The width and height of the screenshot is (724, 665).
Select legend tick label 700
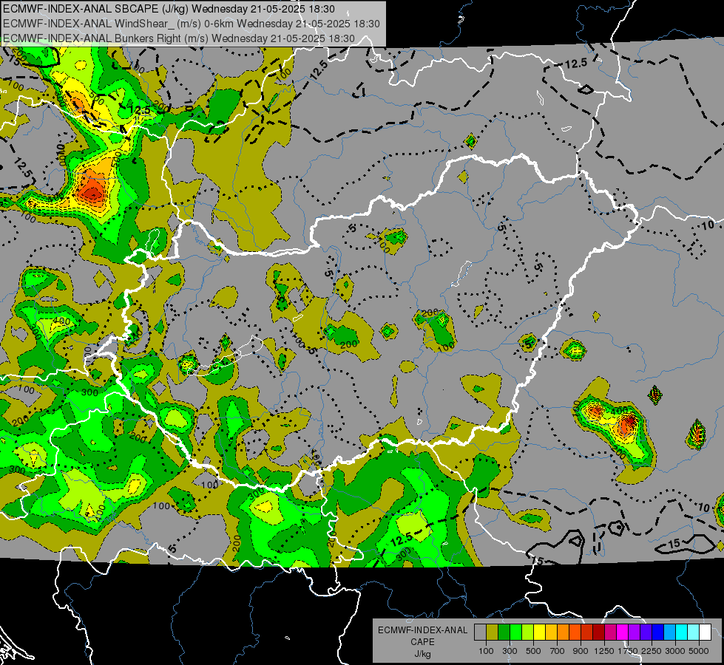(x=558, y=651)
